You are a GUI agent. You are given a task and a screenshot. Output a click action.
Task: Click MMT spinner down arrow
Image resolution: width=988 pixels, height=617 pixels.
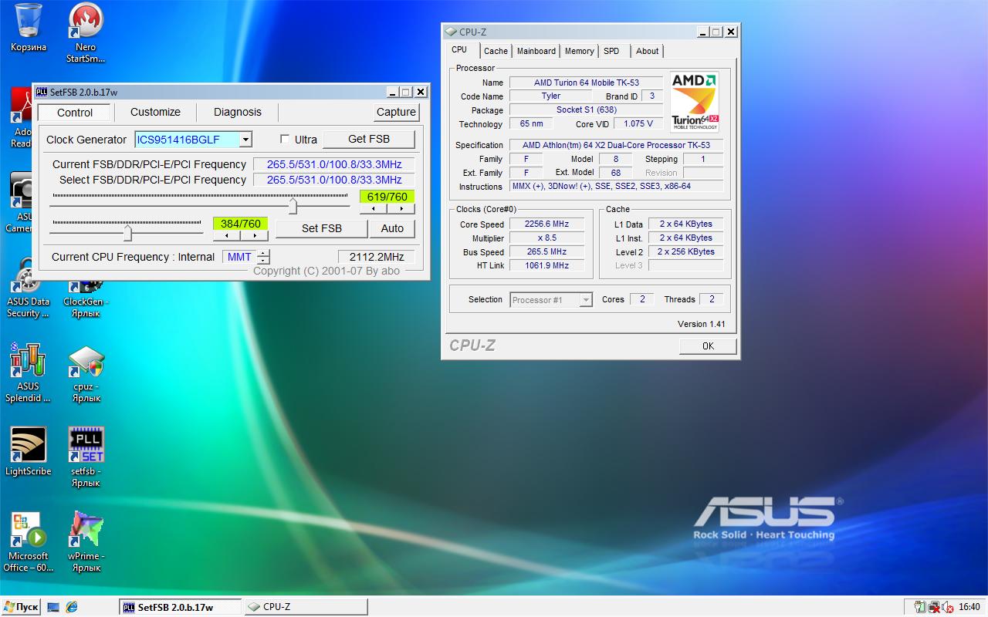pyautogui.click(x=263, y=261)
